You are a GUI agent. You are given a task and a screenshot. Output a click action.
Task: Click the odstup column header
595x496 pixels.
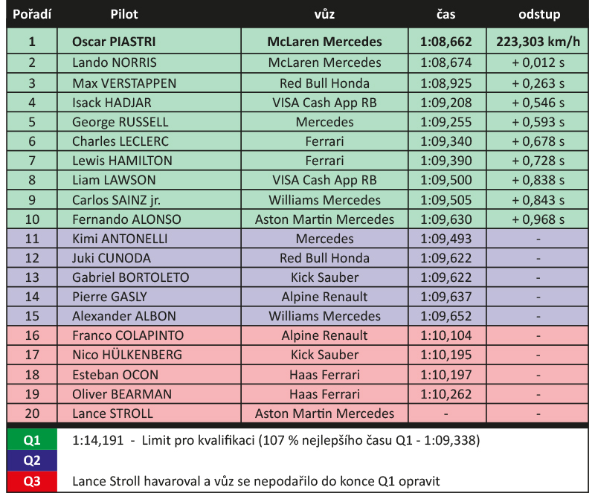coord(539,14)
